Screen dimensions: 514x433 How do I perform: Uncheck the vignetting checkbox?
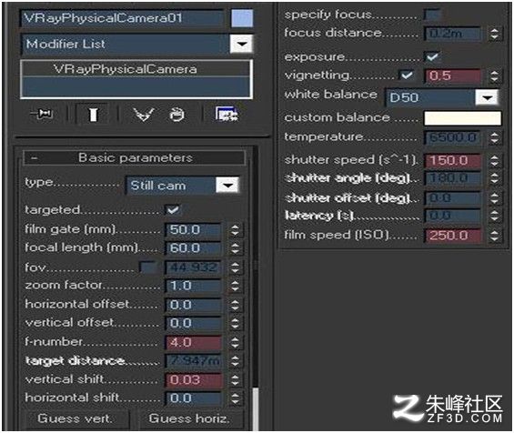point(407,76)
